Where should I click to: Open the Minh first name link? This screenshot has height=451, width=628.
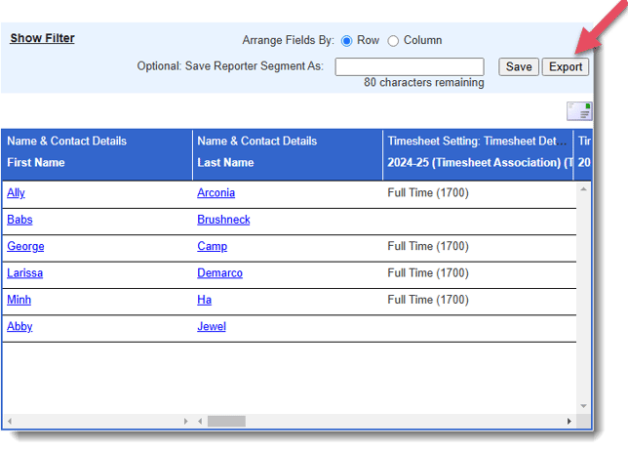[x=19, y=300]
